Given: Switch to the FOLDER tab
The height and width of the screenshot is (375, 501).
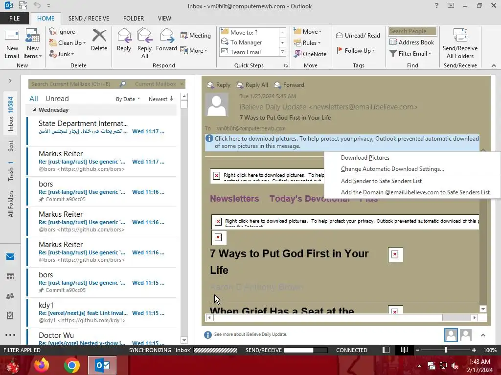Looking at the screenshot, I should 134,19.
